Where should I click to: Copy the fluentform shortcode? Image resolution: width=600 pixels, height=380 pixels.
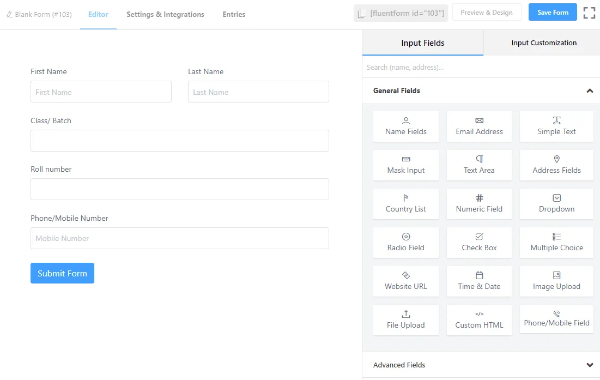401,13
